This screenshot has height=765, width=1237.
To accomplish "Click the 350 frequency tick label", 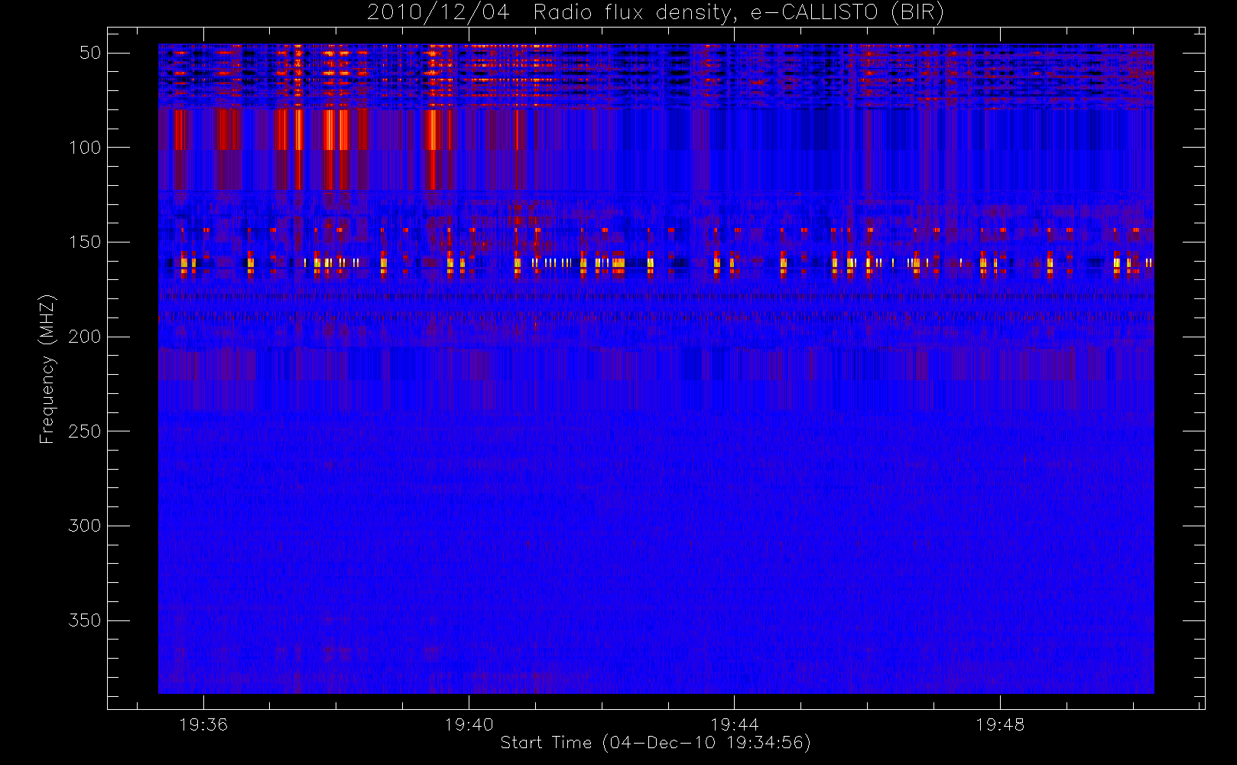I will pos(85,620).
